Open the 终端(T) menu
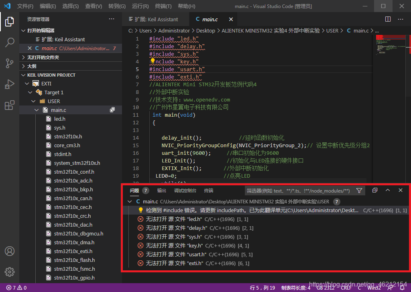The height and width of the screenshot is (292, 411). pyautogui.click(x=163, y=6)
